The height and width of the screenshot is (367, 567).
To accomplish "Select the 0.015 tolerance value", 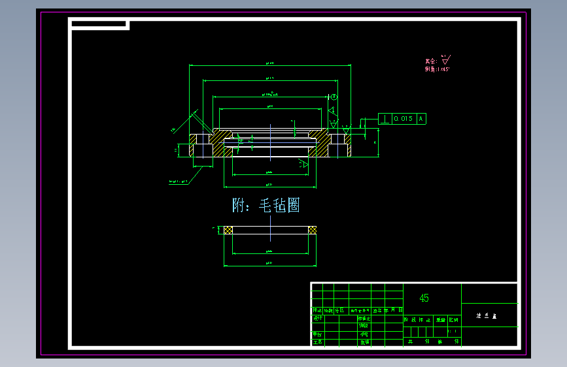I will coord(404,119).
